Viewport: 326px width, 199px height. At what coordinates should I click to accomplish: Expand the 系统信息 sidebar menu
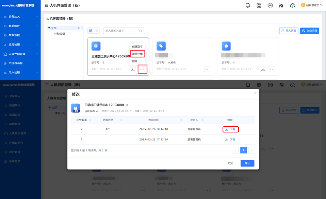click(x=20, y=161)
